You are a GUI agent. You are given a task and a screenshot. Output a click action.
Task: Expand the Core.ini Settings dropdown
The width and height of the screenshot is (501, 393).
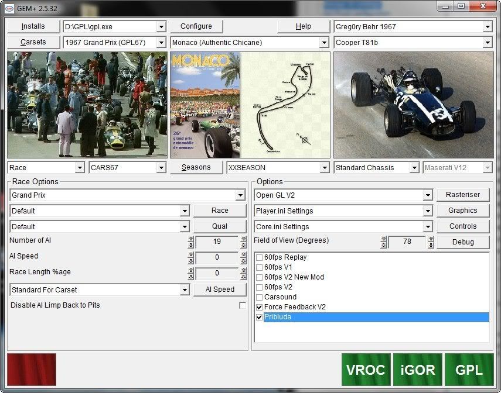(x=428, y=227)
